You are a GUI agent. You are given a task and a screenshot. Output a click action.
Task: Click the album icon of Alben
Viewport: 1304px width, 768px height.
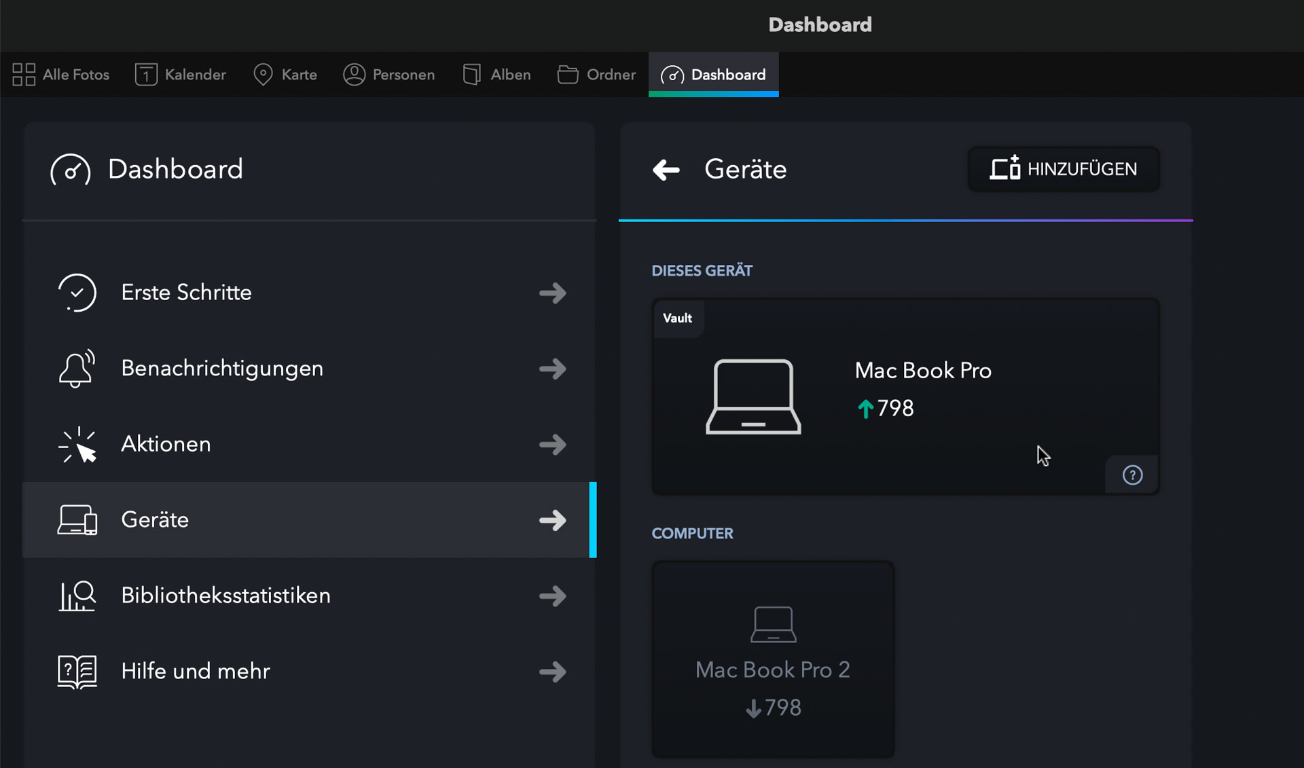tap(472, 75)
